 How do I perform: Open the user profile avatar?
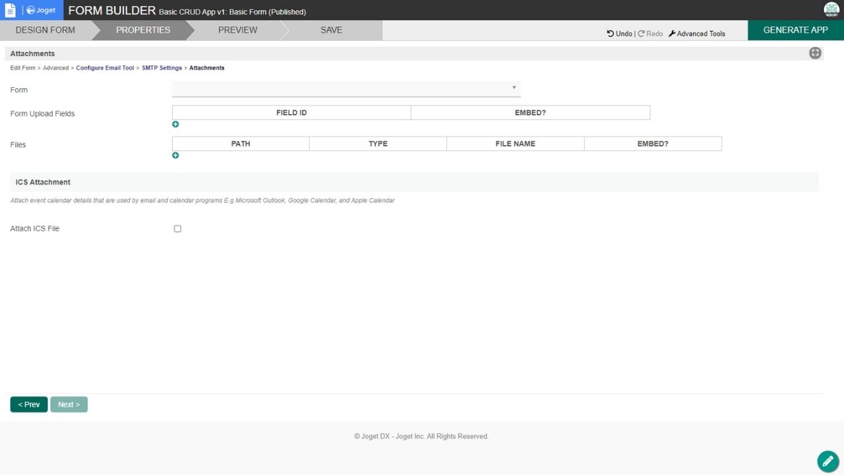(x=831, y=10)
